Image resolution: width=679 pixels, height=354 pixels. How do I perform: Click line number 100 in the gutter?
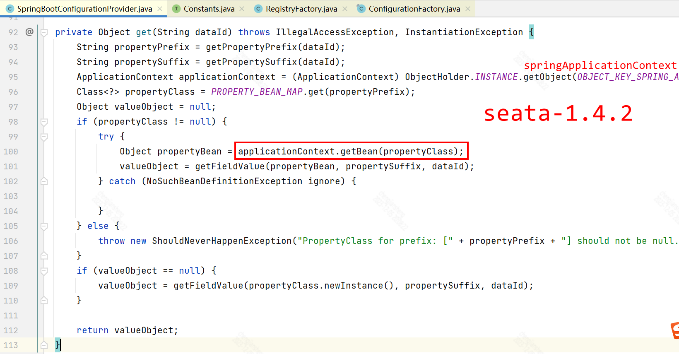tap(11, 152)
